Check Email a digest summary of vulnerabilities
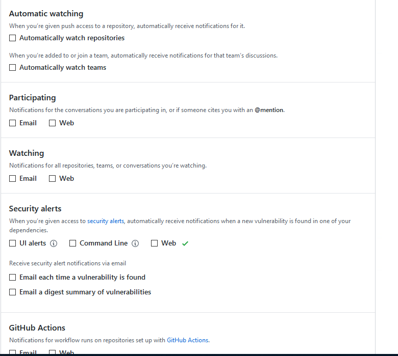 12,292
